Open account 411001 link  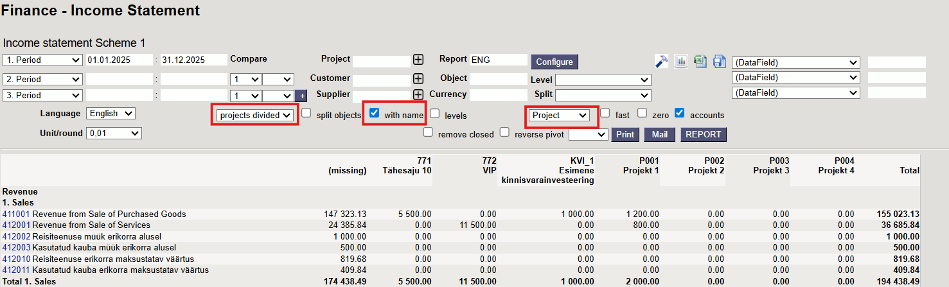[16, 214]
